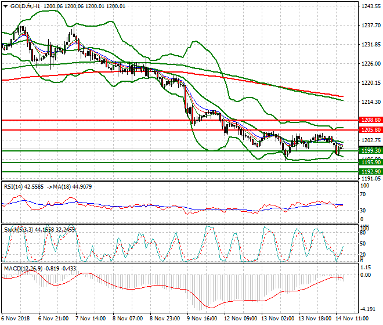Select the 1243.55 price scale value
The height and width of the screenshot is (325, 383).
click(371, 6)
